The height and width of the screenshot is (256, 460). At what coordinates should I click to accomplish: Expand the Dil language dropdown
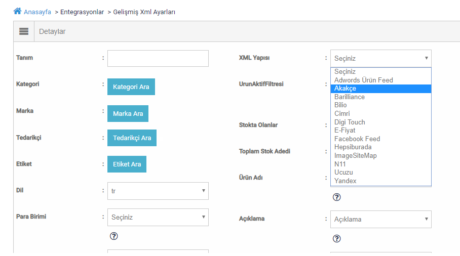(x=158, y=191)
